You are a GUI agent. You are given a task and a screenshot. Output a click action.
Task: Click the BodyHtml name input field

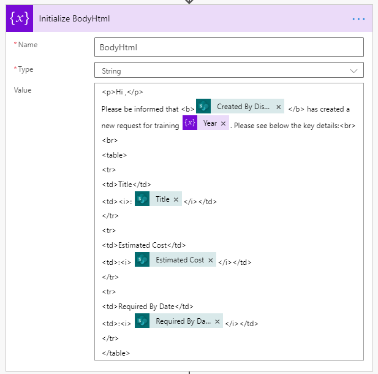coord(229,47)
